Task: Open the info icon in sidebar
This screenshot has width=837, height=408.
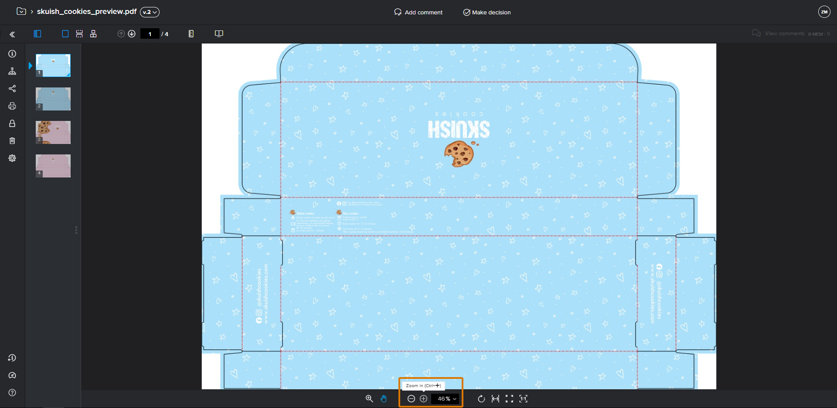Action: pos(12,54)
